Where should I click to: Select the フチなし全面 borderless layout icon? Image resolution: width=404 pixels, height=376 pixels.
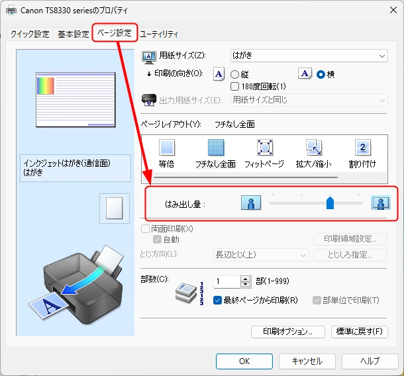(x=216, y=148)
